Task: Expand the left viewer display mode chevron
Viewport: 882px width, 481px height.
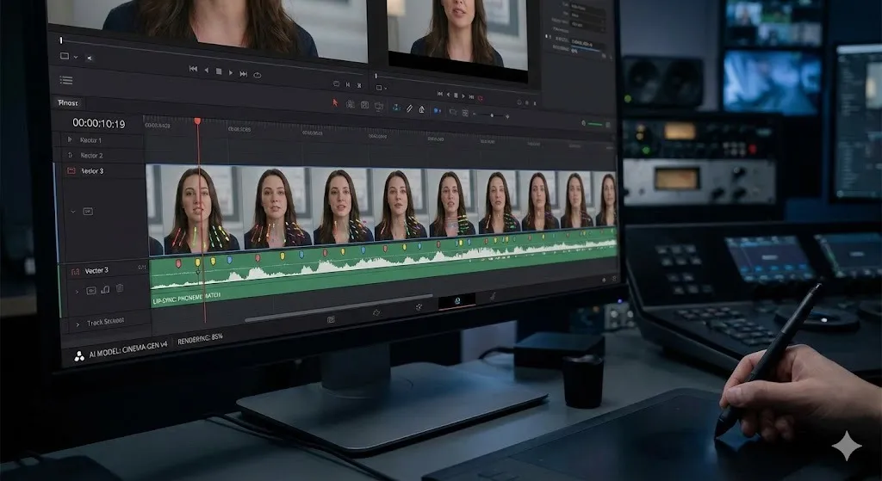Action: pos(76,57)
